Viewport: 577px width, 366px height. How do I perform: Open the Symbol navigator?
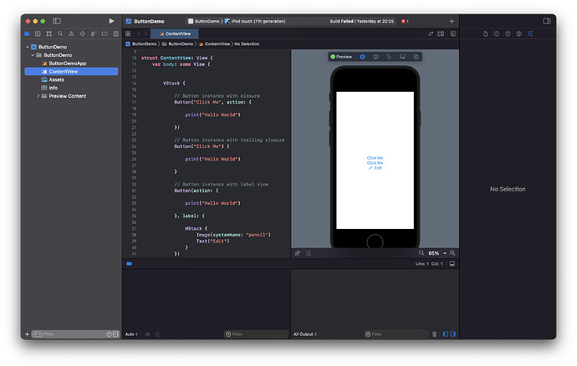click(x=49, y=33)
